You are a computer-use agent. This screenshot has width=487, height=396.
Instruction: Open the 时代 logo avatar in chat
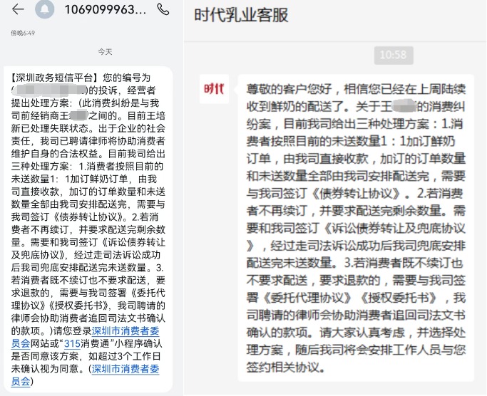click(214, 89)
